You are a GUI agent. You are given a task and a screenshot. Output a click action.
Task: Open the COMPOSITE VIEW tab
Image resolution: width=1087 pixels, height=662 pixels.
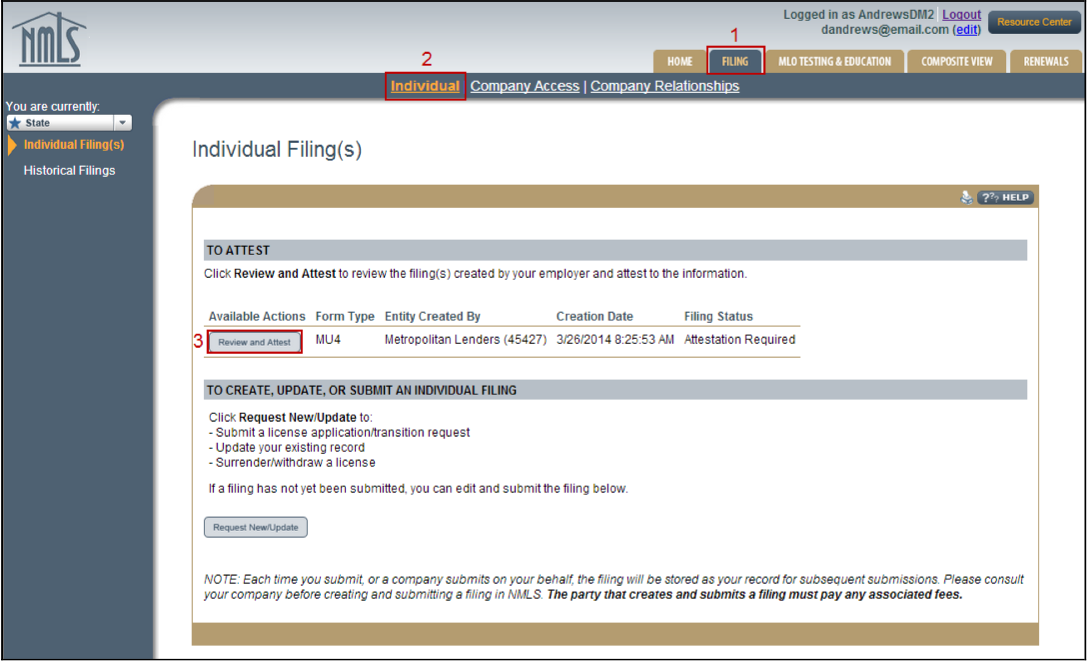(957, 61)
